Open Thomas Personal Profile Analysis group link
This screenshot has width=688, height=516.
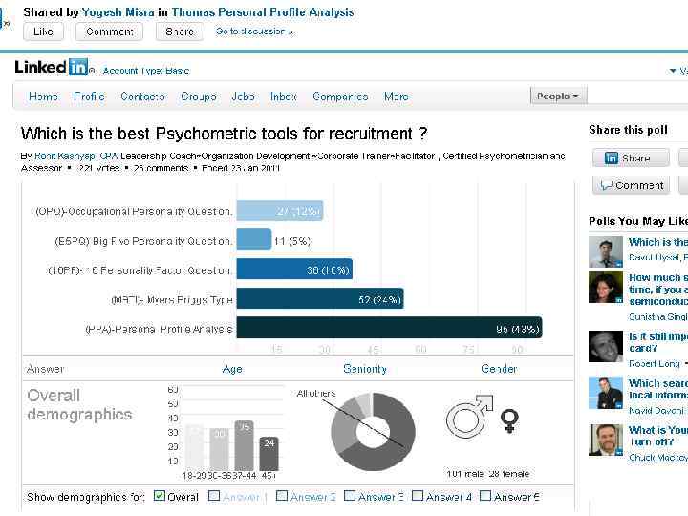pyautogui.click(x=263, y=12)
